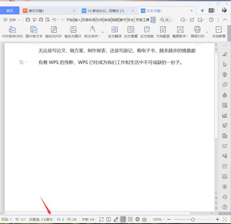Switch to the 审阅 ribbon tab

click(x=107, y=20)
